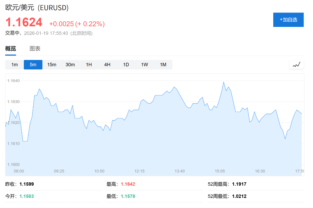Select the 1m timeframe

[x=14, y=65]
